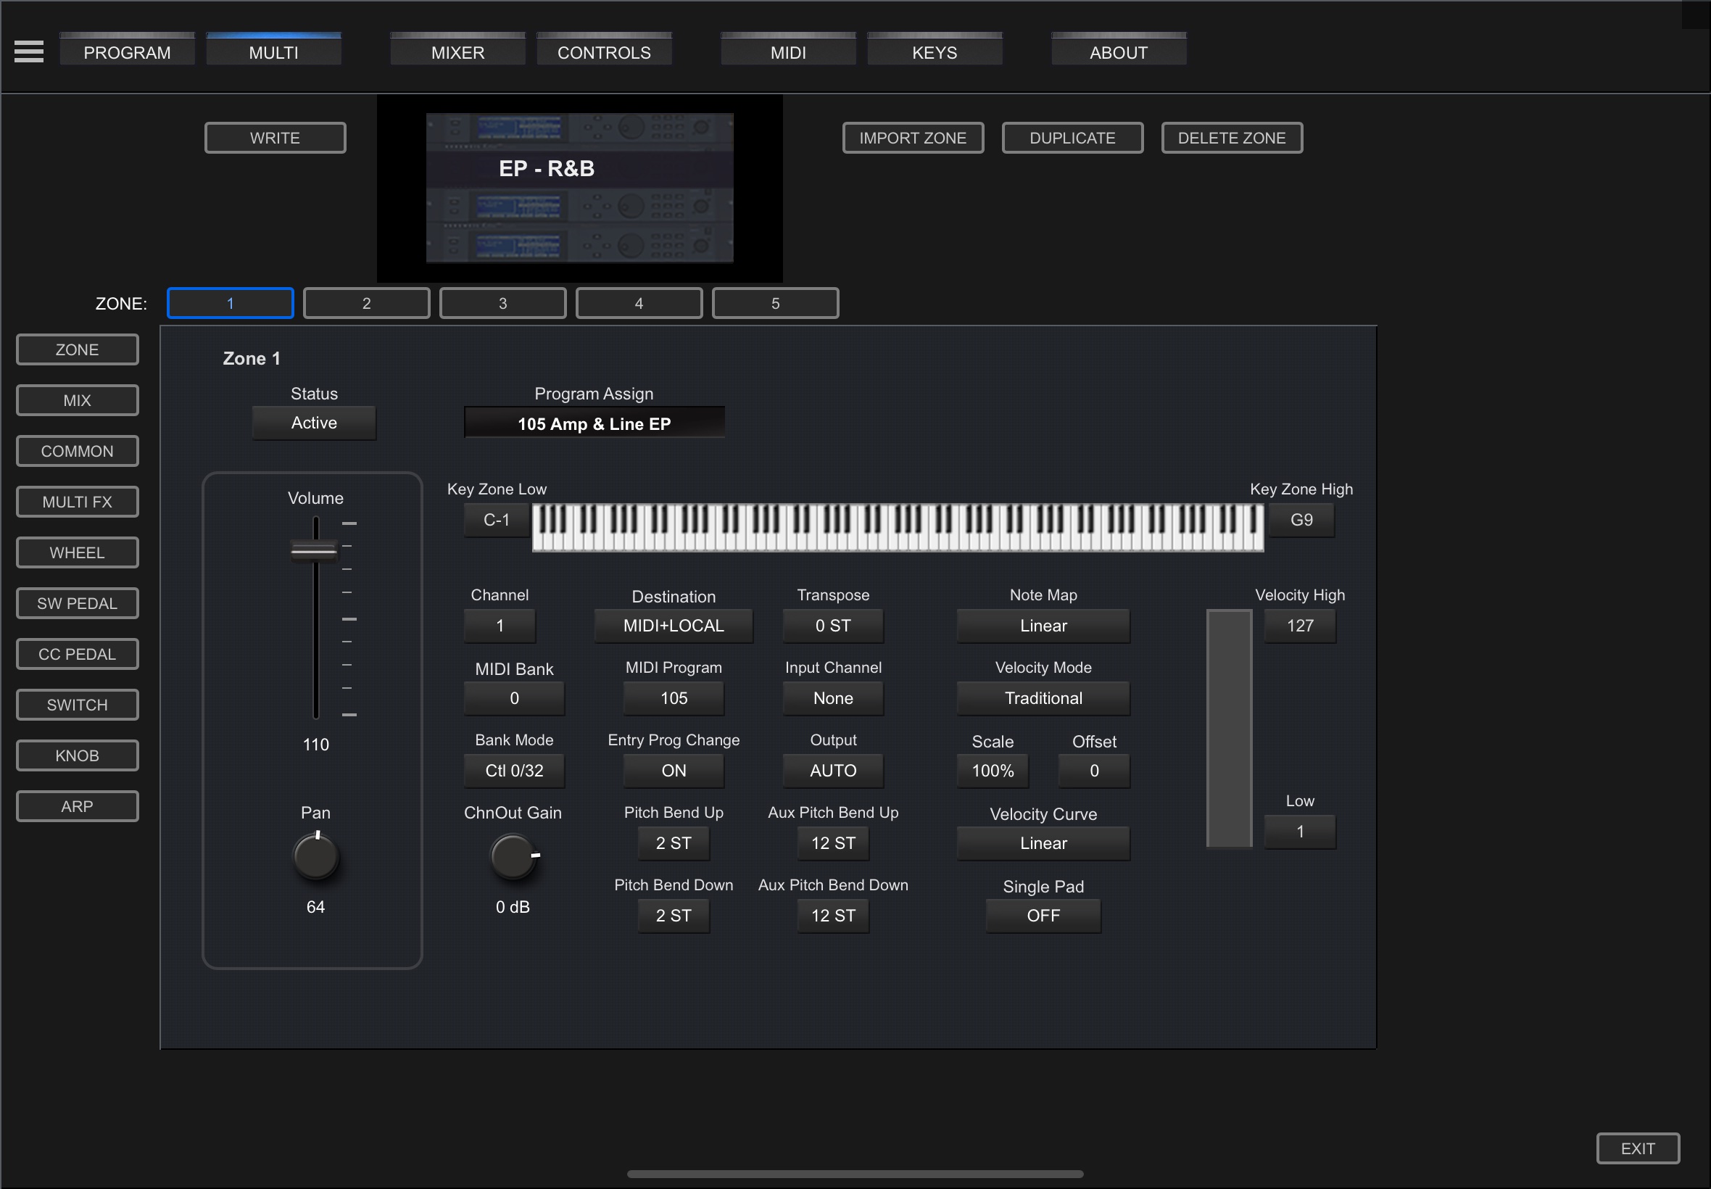
Task: Toggle Entry Prog Change ON button
Action: 674,771
